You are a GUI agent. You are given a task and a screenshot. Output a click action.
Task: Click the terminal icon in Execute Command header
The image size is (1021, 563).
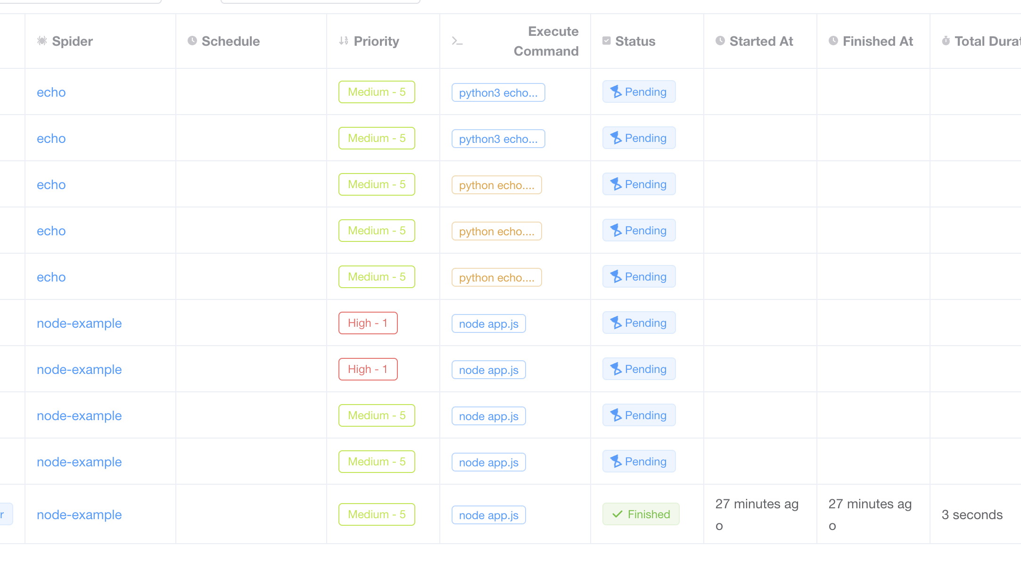[x=456, y=41]
